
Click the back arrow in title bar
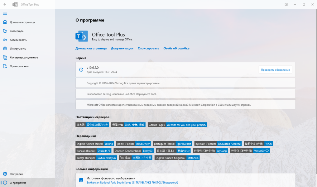(x=5, y=4)
